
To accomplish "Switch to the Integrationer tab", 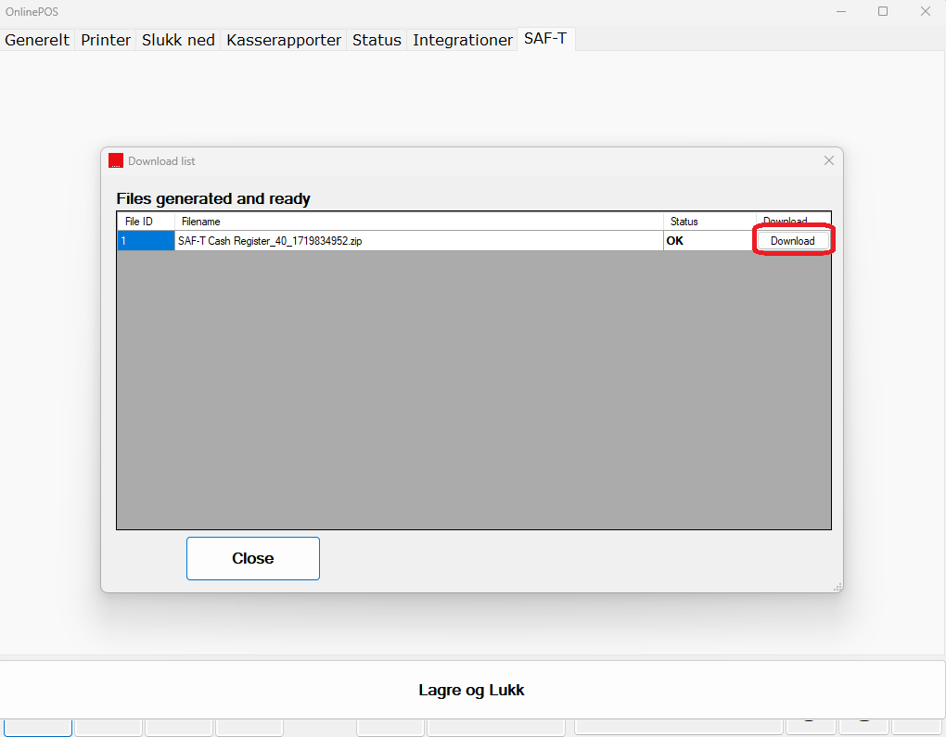I will (x=463, y=40).
